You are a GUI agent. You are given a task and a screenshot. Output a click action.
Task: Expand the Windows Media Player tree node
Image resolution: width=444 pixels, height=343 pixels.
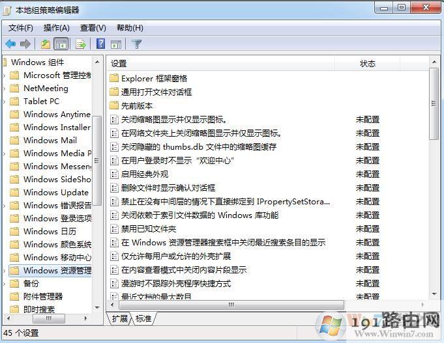tap(5, 154)
